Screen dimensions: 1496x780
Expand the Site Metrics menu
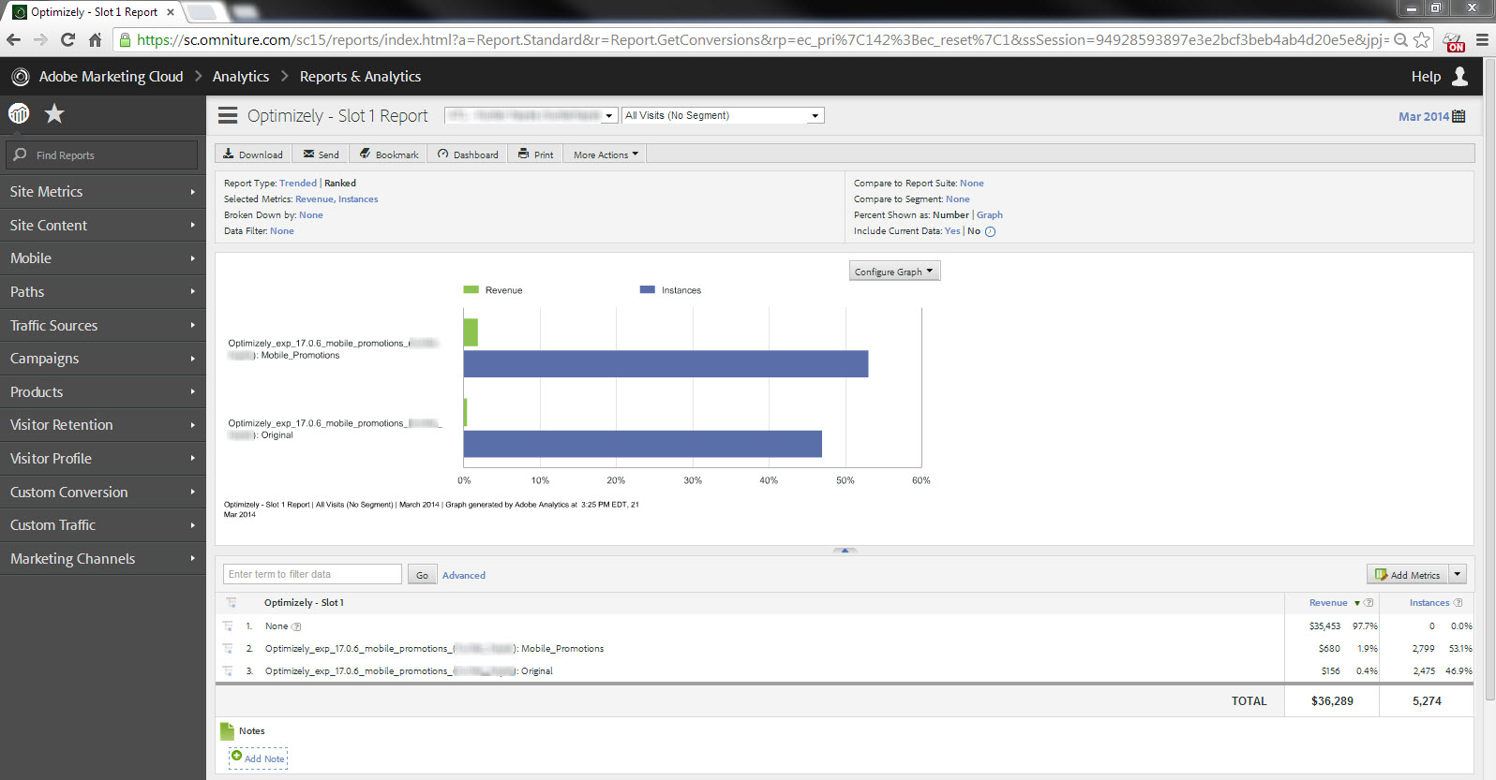pos(103,191)
